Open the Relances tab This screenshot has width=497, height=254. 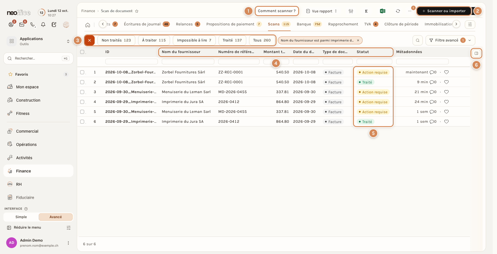pyautogui.click(x=188, y=24)
